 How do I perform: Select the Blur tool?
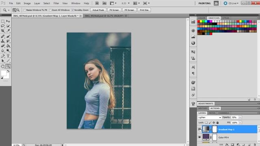point(3,51)
